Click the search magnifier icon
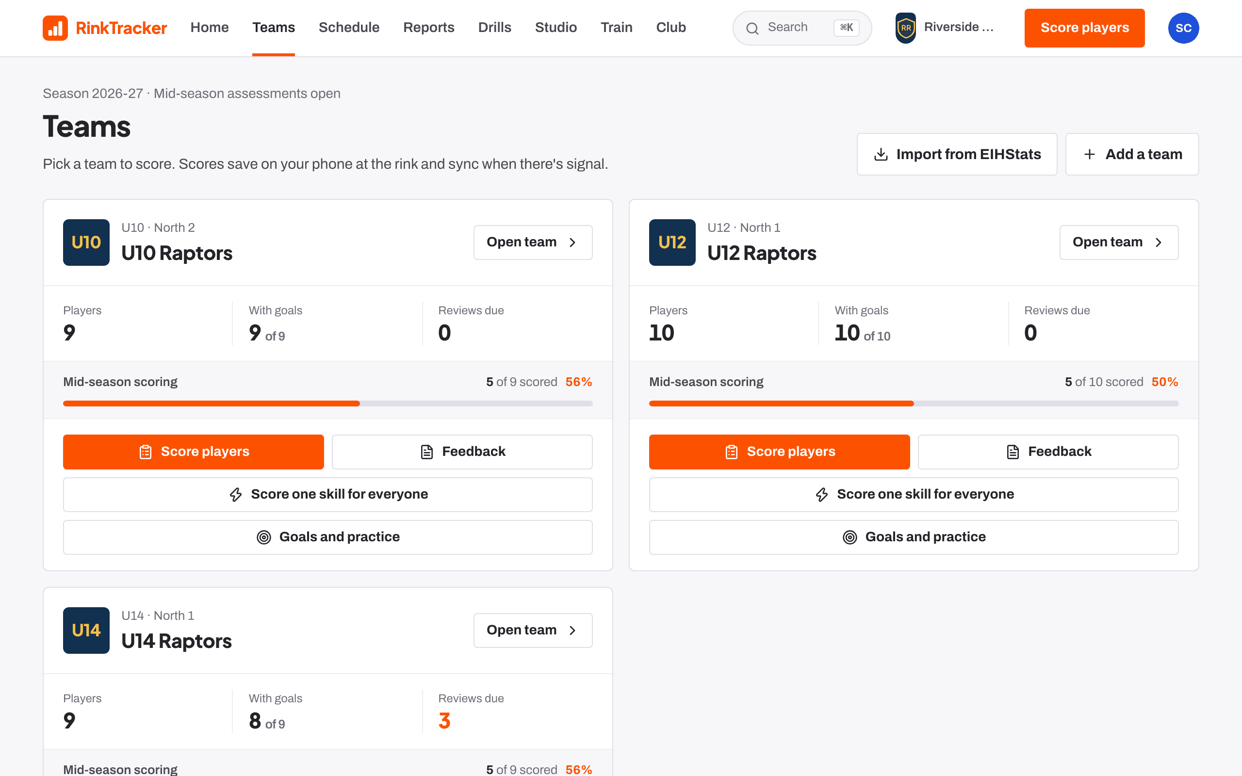Screen dimensions: 1242x776 coord(752,28)
